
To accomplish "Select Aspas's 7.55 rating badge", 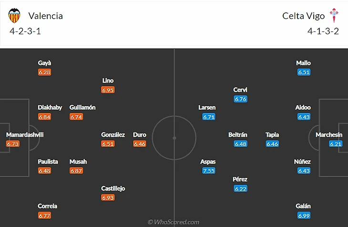I will tap(208, 171).
